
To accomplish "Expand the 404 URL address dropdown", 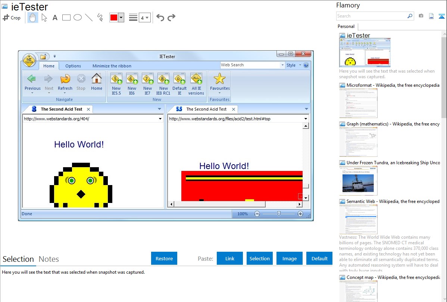I will point(160,119).
